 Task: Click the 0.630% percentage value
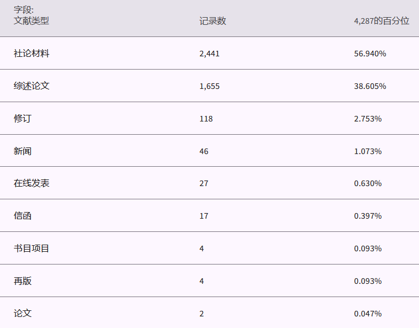pyautogui.click(x=368, y=183)
